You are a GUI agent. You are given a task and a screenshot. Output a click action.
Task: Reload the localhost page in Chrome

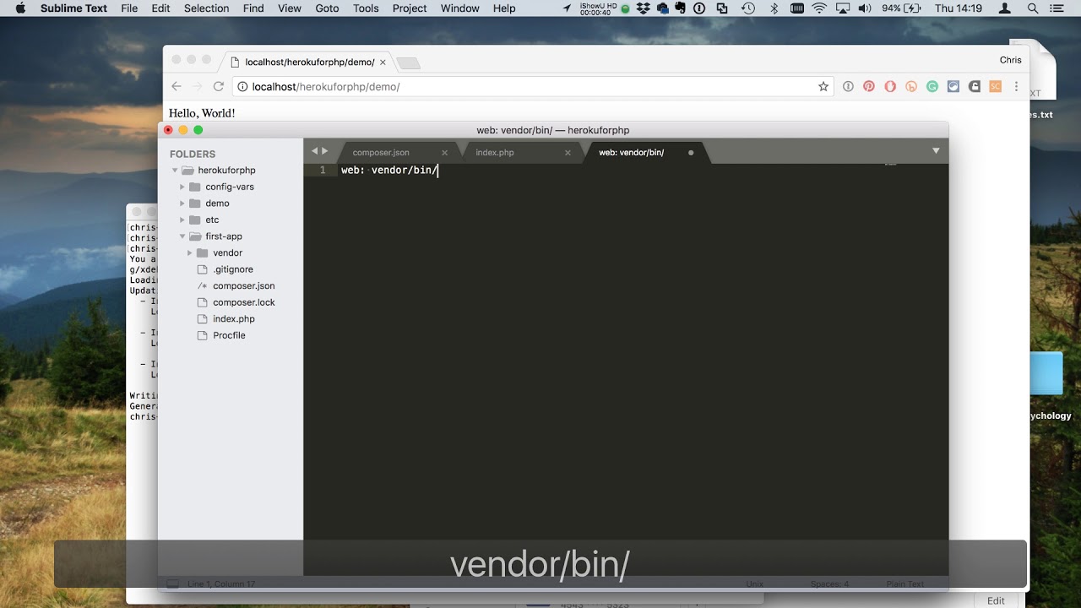click(218, 86)
